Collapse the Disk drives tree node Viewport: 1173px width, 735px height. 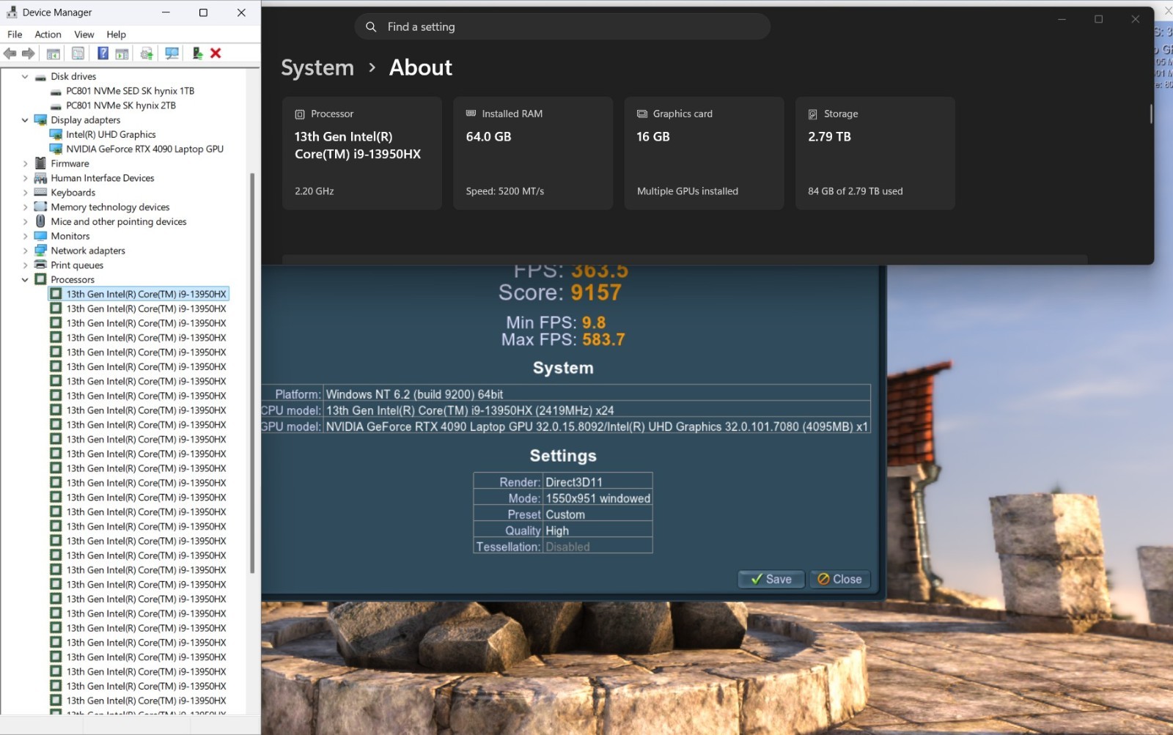(25, 76)
